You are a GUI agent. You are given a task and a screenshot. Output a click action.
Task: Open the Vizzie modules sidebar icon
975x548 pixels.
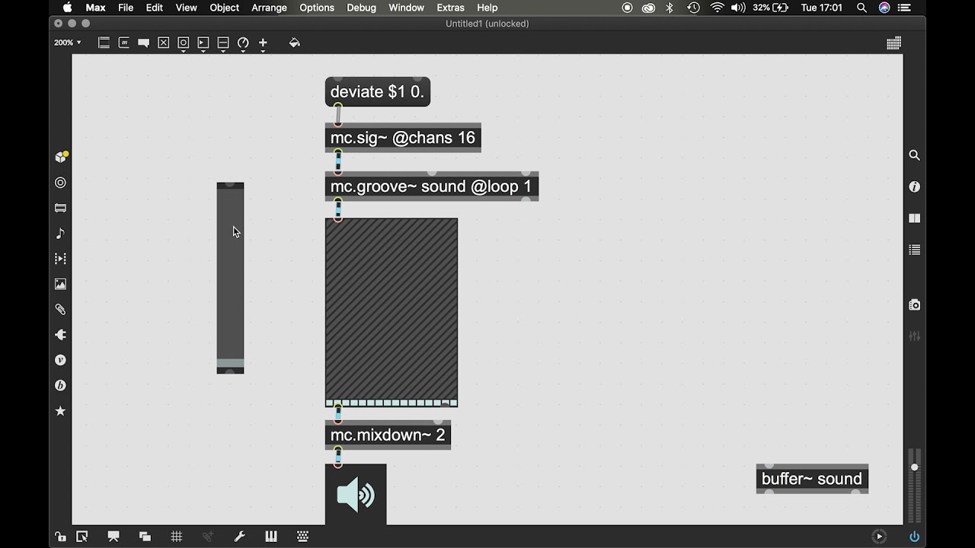coord(60,360)
